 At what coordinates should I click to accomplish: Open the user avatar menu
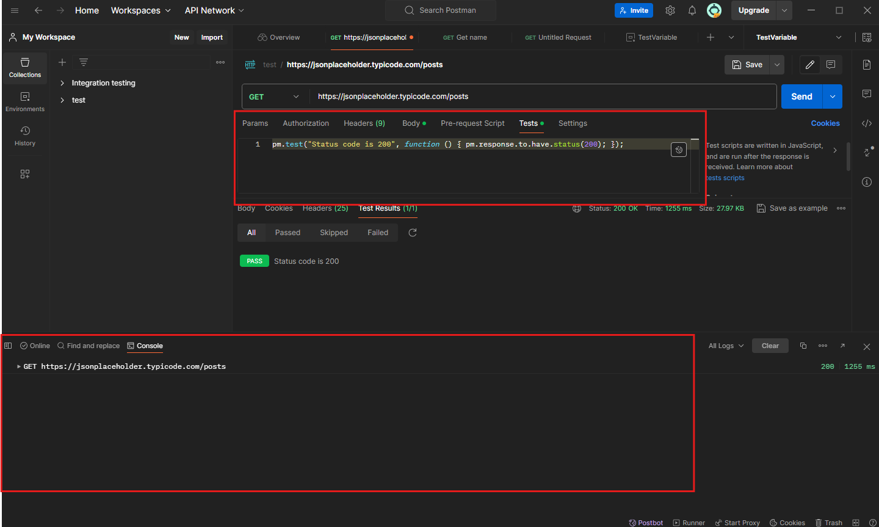714,10
